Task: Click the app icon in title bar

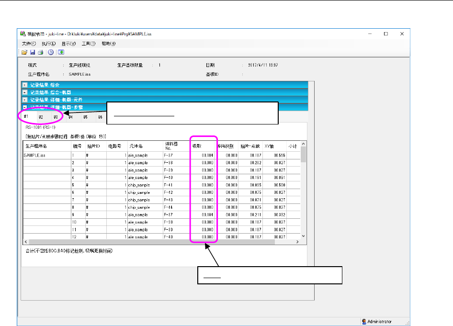Action: pyautogui.click(x=23, y=34)
